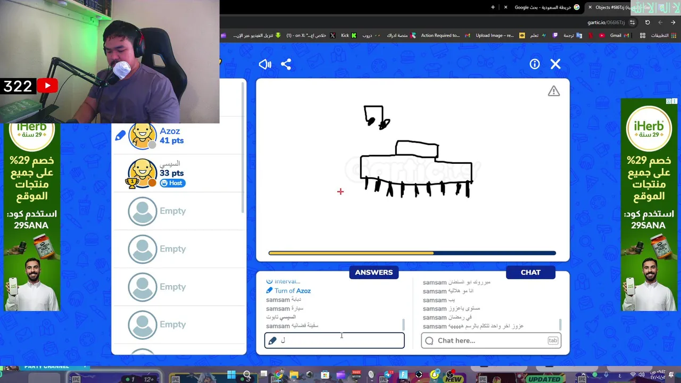Open site settings icon in address bar
Viewport: 681px width, 383px height.
point(632,22)
